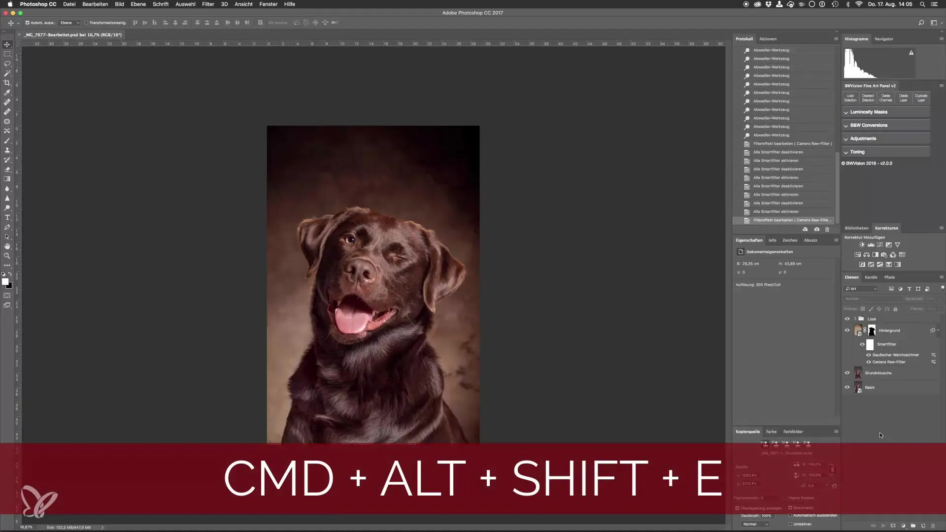Select the Grundretusche layer thumbnail
This screenshot has width=946, height=532.
(858, 373)
